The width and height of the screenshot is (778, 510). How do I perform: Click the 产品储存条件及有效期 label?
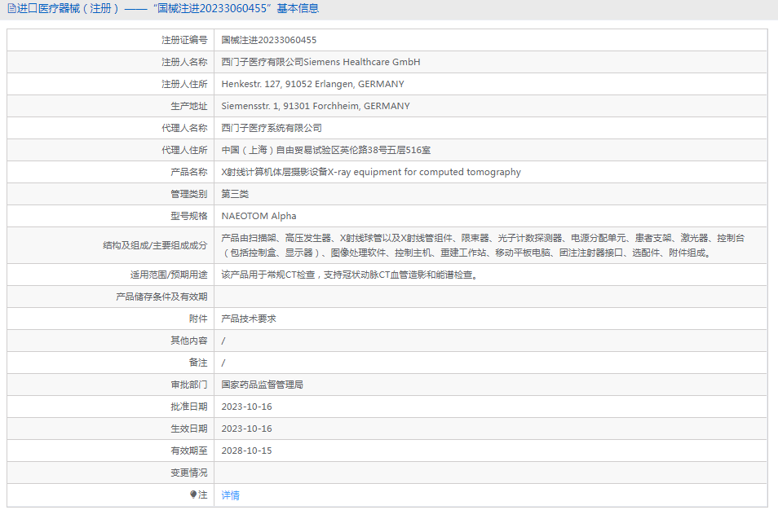click(161, 297)
